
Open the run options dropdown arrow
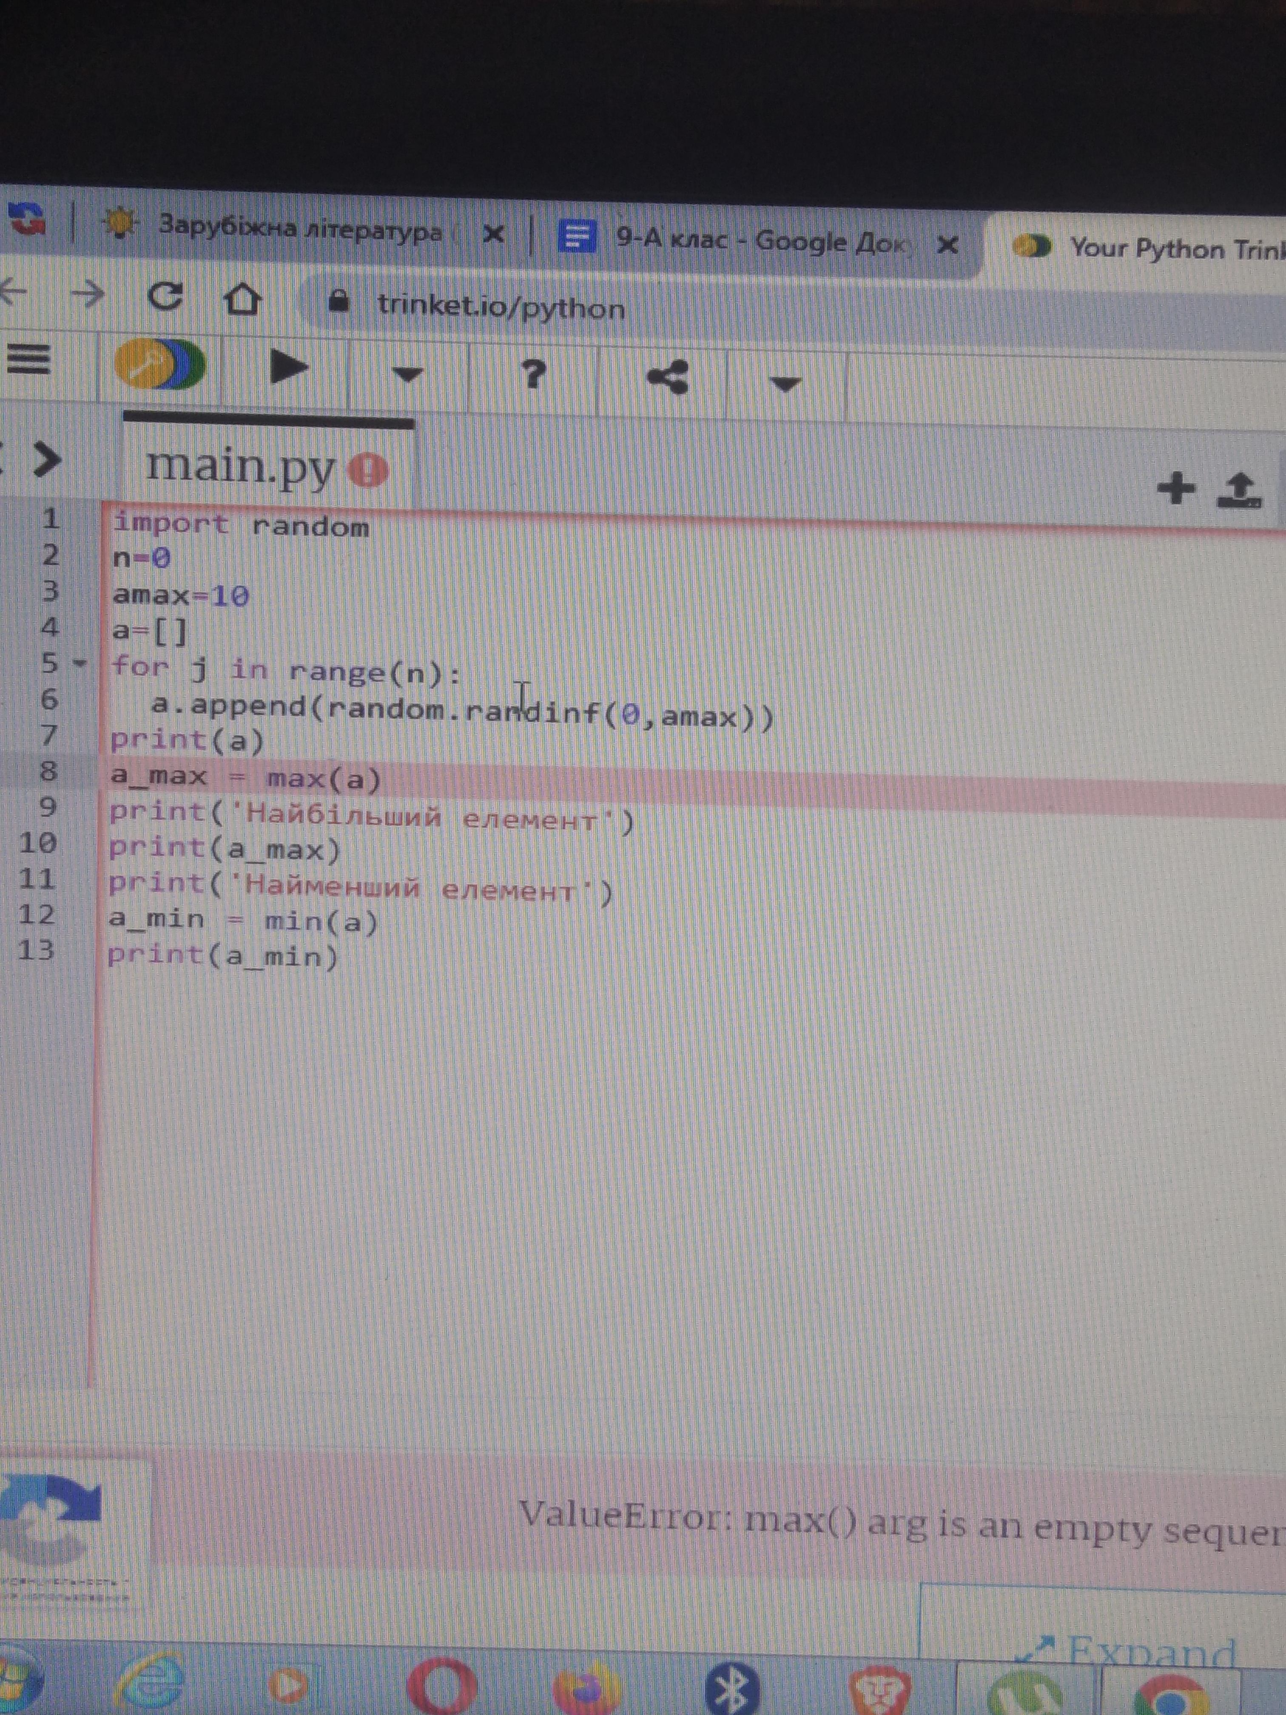[408, 375]
